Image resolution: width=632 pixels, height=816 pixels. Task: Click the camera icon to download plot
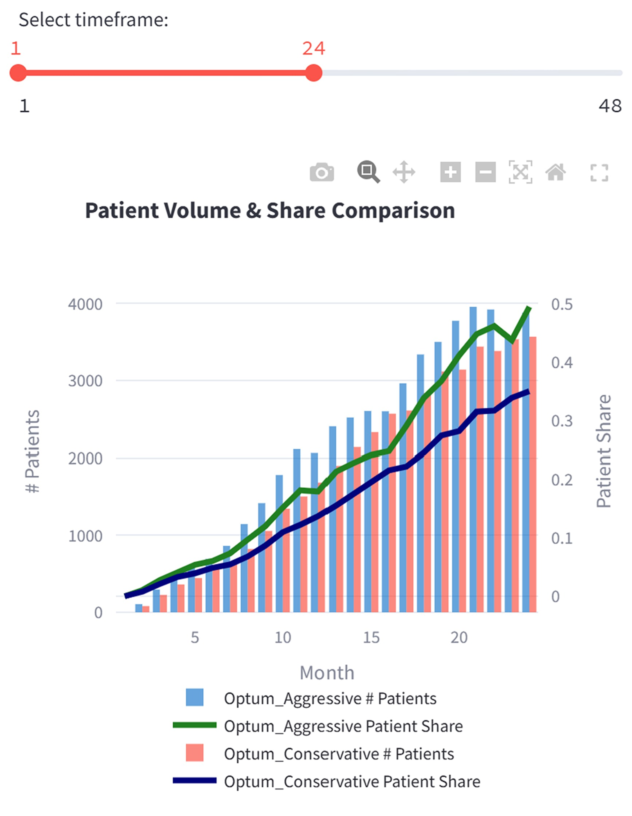(x=321, y=173)
